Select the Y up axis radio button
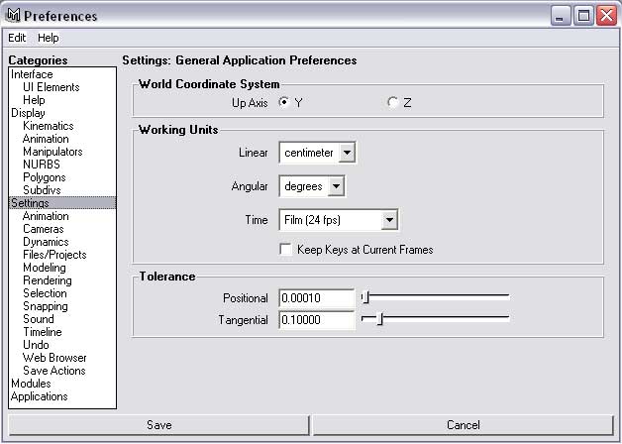Screen dimensions: 622x444 tap(285, 102)
